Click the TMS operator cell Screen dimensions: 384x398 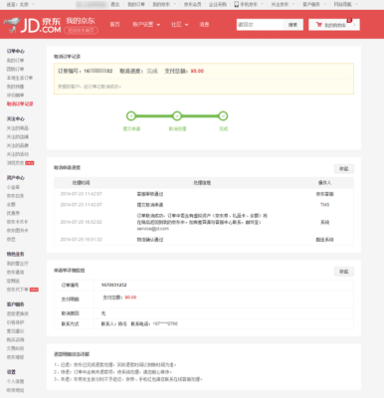324,205
